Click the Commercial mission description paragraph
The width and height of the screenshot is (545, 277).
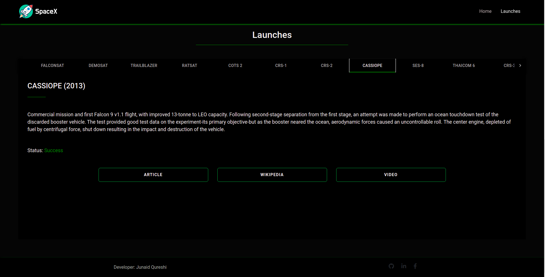click(x=269, y=122)
